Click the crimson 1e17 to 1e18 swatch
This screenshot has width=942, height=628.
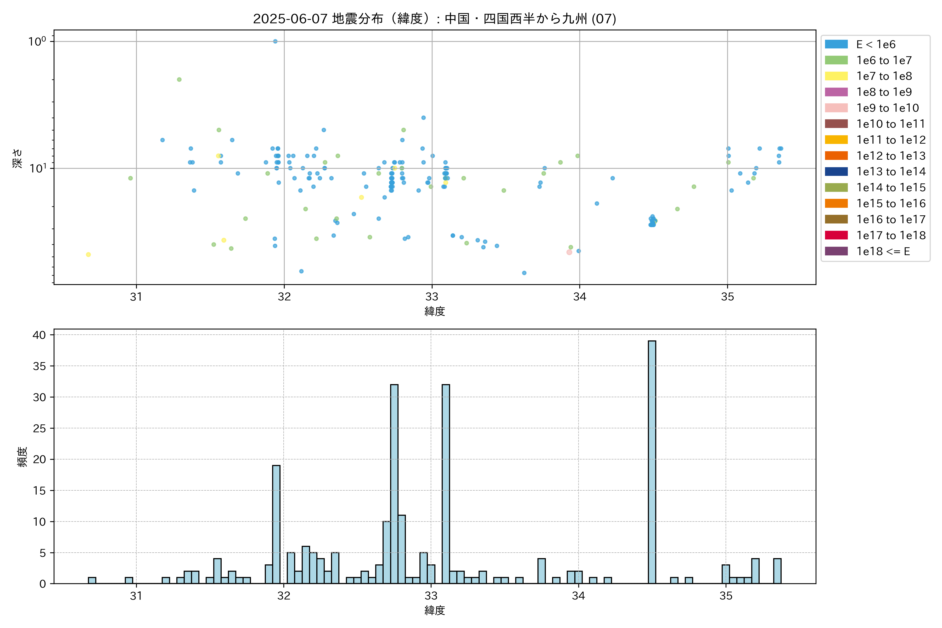(836, 235)
